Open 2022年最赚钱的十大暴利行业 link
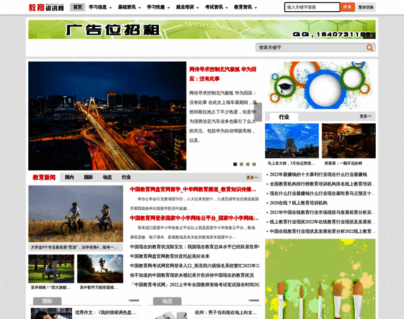The width and height of the screenshot is (404, 319). (318, 174)
